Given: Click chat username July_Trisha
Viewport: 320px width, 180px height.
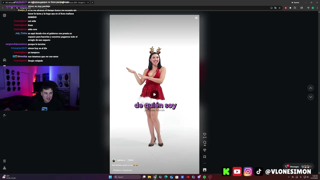Looking at the screenshot, I should coord(21,33).
